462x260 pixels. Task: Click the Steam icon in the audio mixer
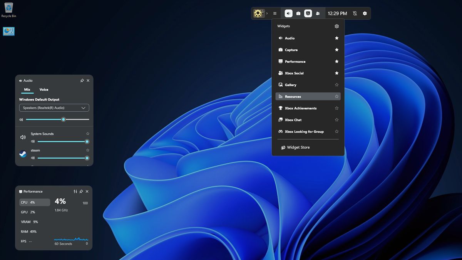click(23, 153)
